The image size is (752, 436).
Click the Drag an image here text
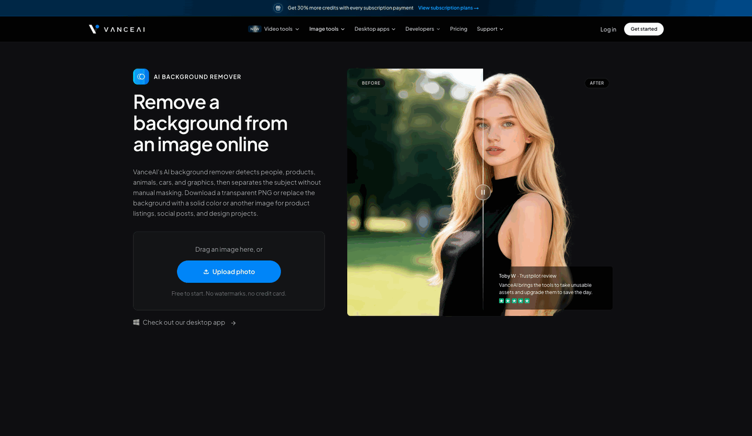[x=229, y=249]
